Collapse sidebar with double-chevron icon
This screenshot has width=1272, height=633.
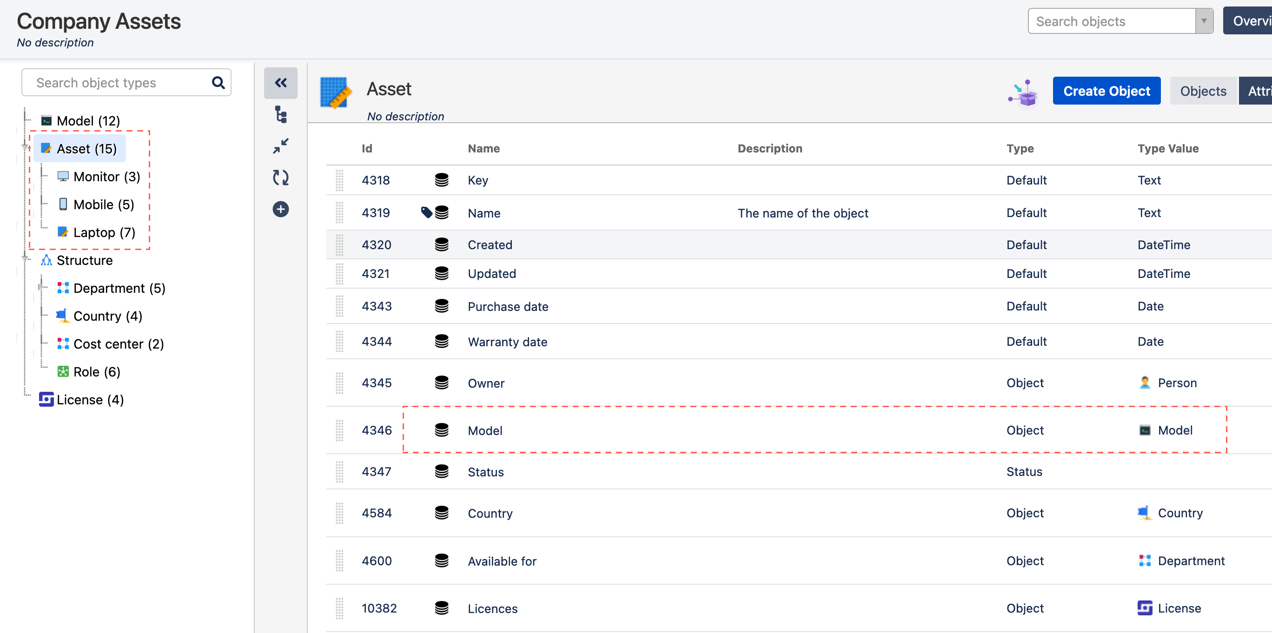[x=280, y=83]
